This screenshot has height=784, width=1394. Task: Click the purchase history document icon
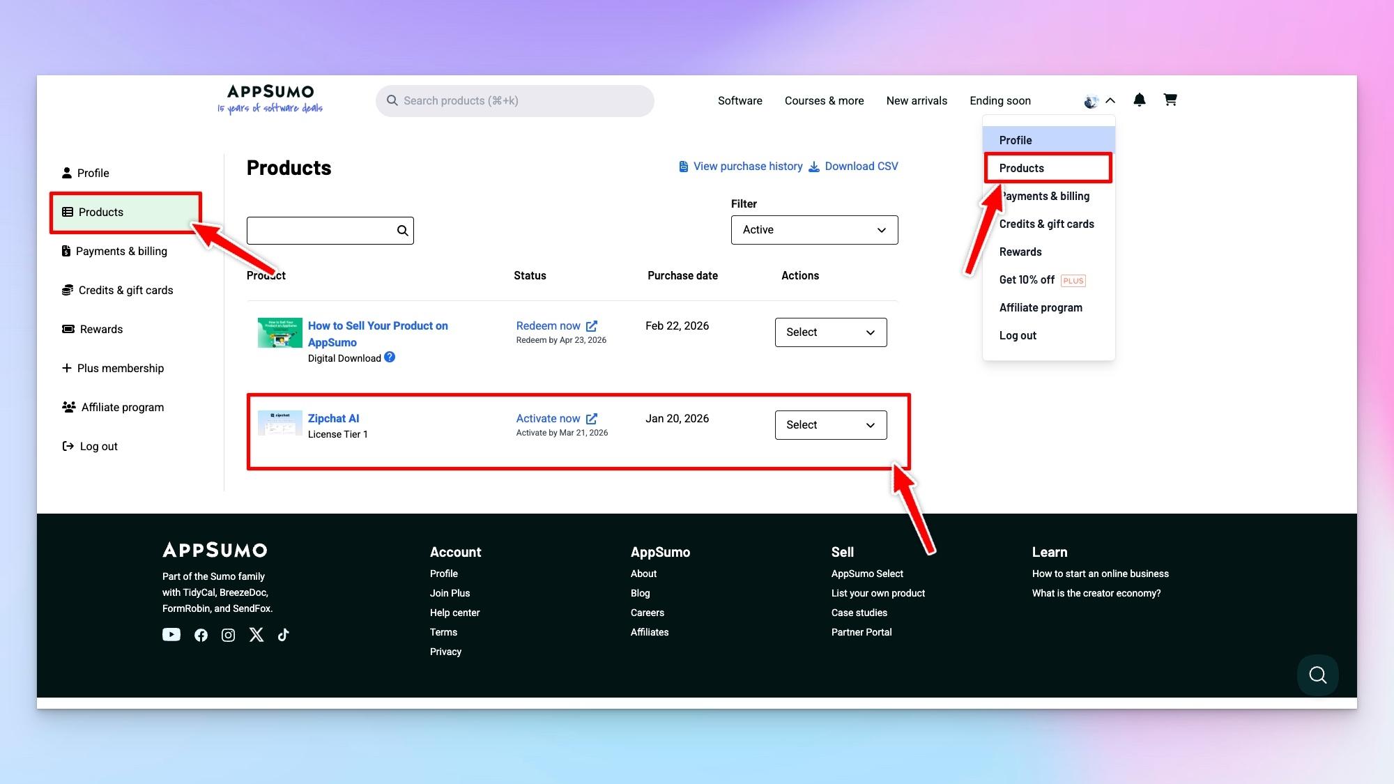pyautogui.click(x=684, y=167)
